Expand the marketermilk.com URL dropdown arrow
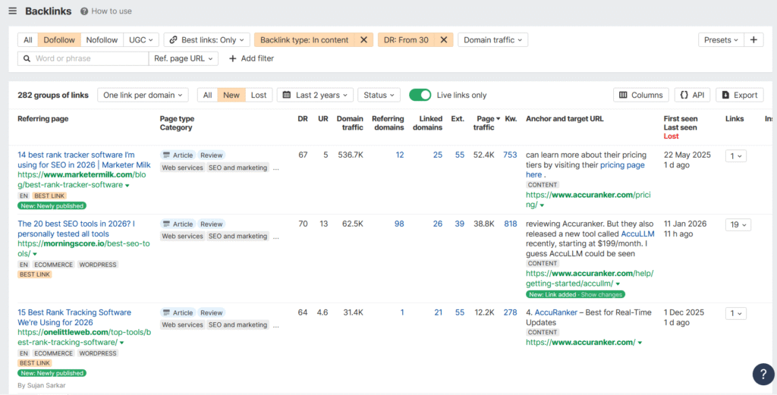777x395 pixels. (127, 185)
